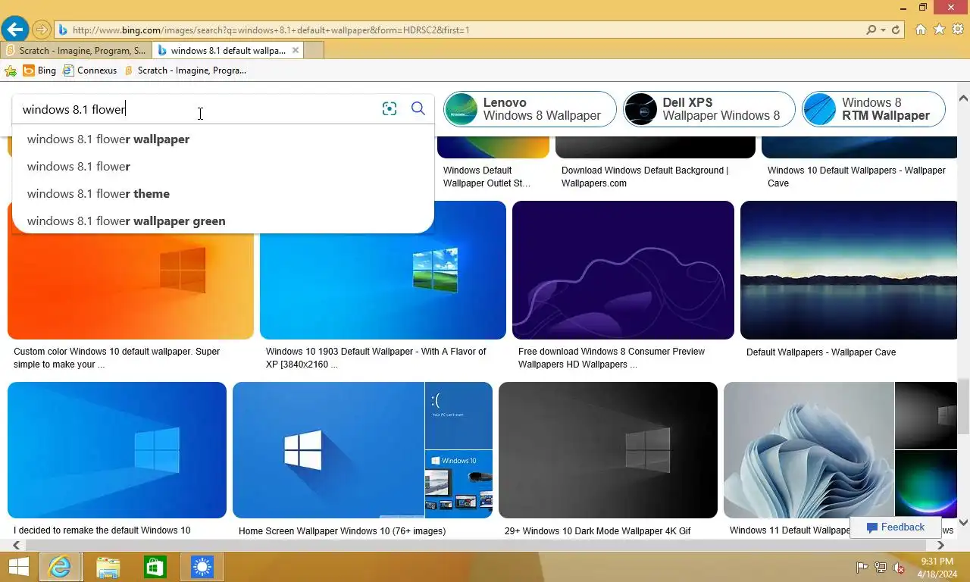The width and height of the screenshot is (970, 582).
Task: Click the horizontal scrollbar left arrow
Action: tap(16, 545)
